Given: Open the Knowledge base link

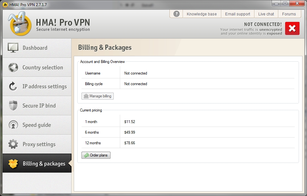Looking at the screenshot, I should [x=202, y=14].
